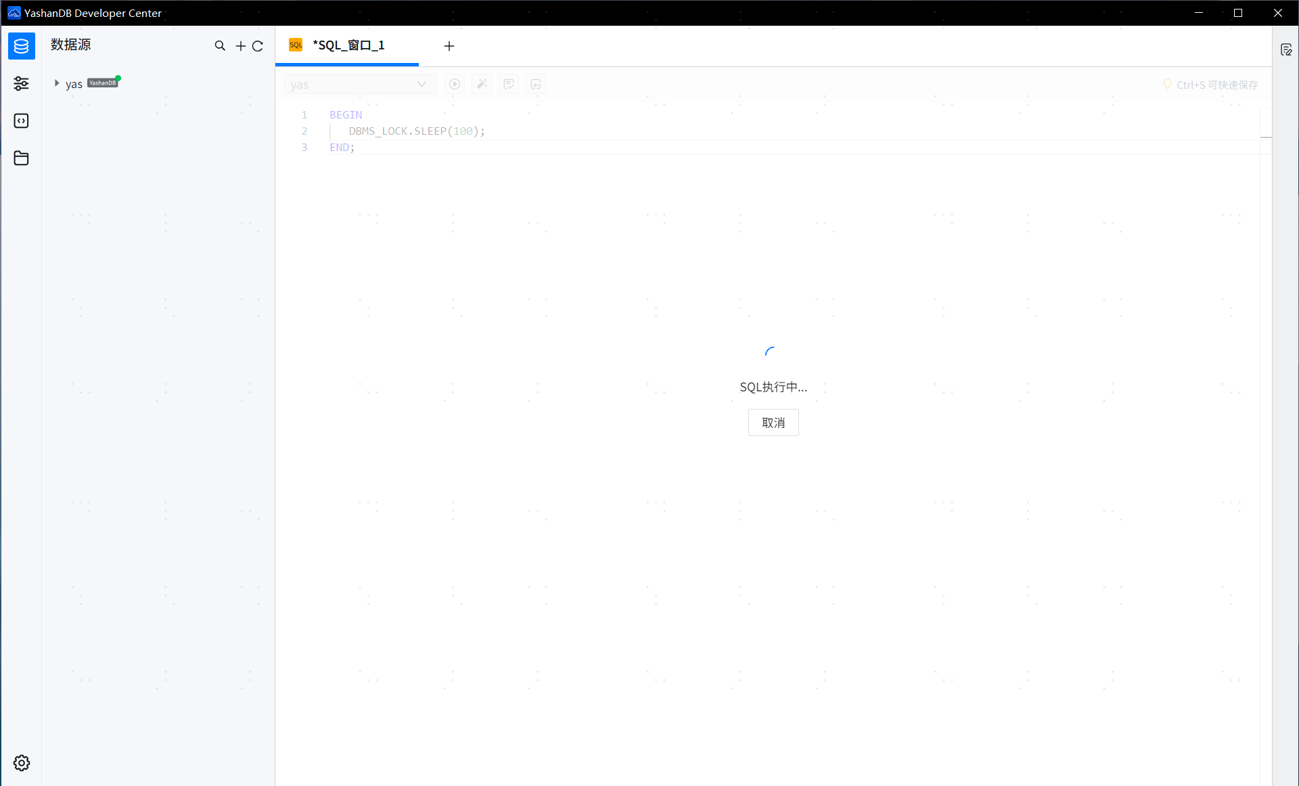Open the notes panel icon at top right
Screen dimensions: 1299x786
coord(1286,49)
